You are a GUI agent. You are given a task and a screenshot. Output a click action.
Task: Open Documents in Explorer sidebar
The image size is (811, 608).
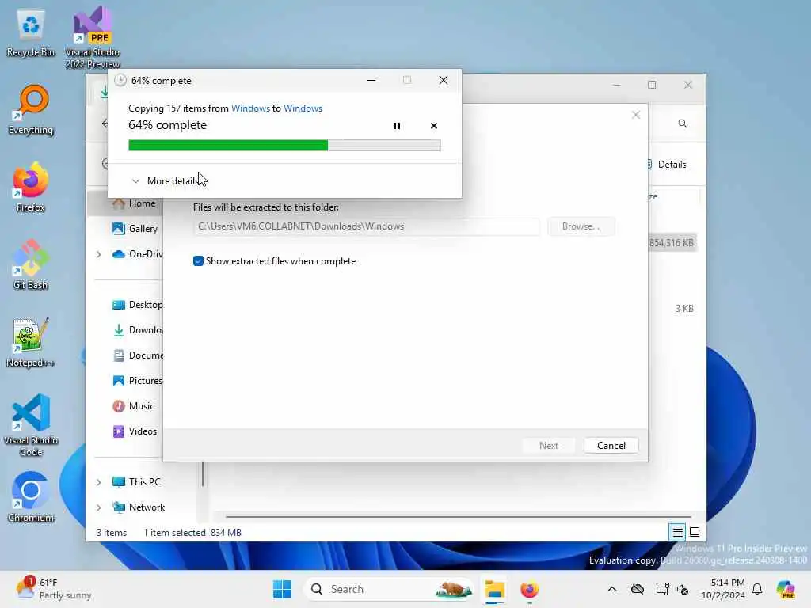[x=136, y=355]
